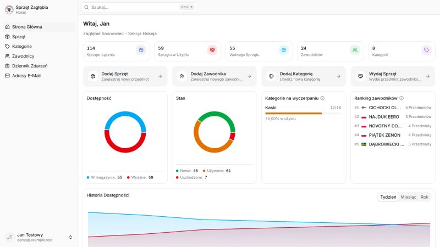The image size is (440, 247).
Task: Open the Zawodnicy page
Action: click(x=39, y=56)
